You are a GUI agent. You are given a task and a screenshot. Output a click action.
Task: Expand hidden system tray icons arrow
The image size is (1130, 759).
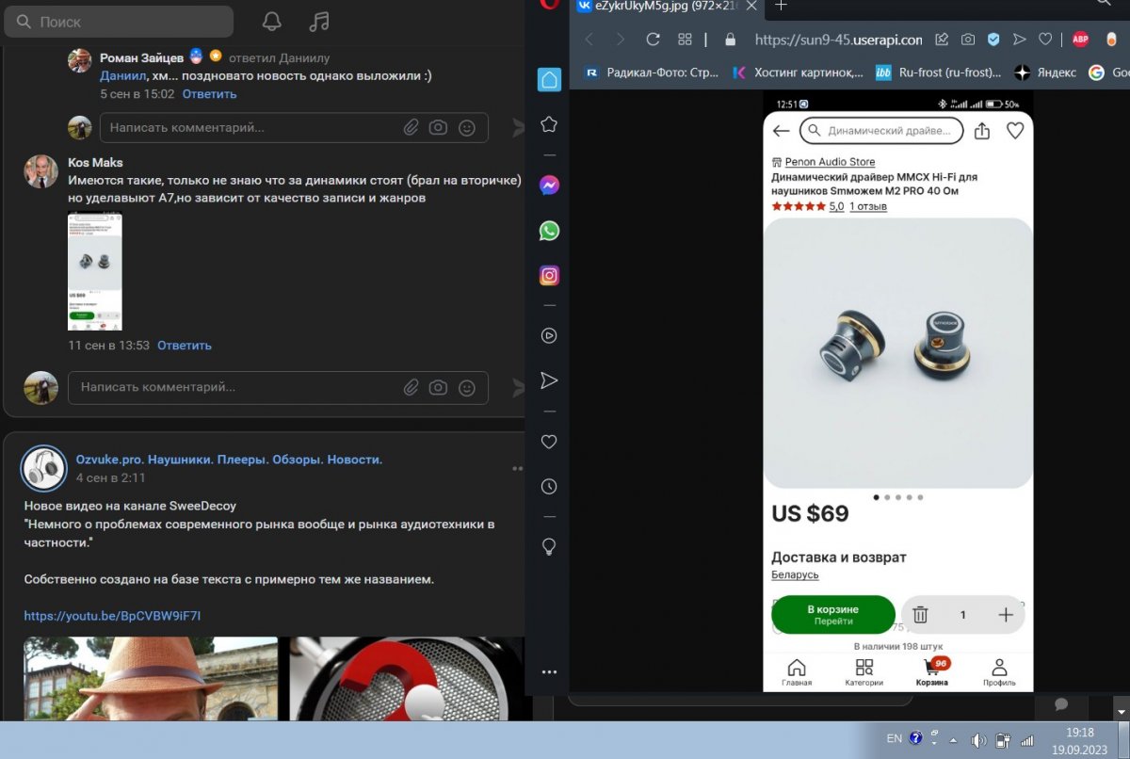coord(952,740)
